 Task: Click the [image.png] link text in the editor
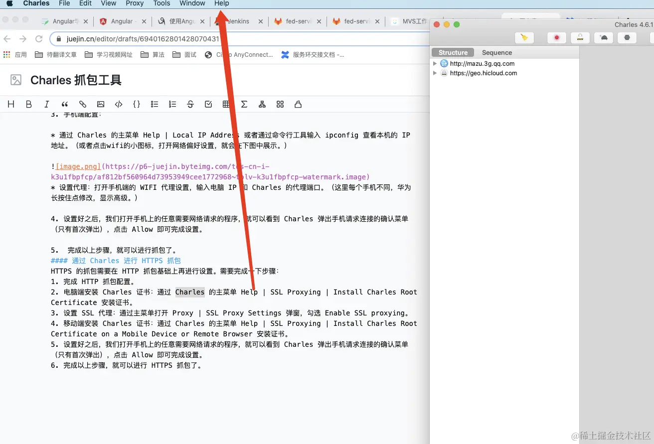[78, 166]
